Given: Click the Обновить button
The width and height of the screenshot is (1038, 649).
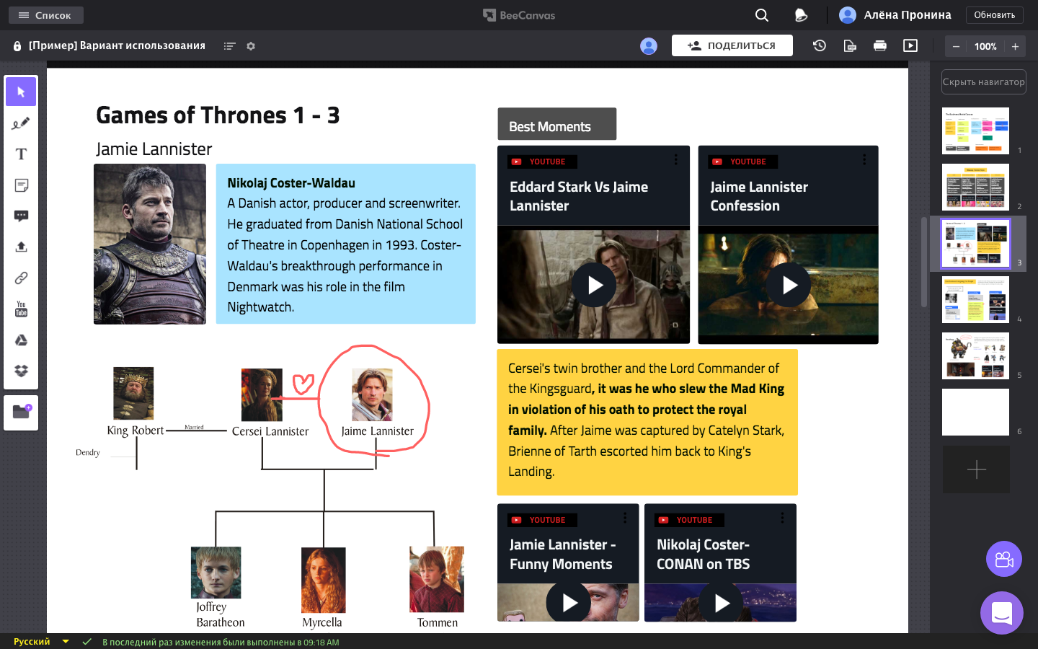Looking at the screenshot, I should (x=994, y=15).
